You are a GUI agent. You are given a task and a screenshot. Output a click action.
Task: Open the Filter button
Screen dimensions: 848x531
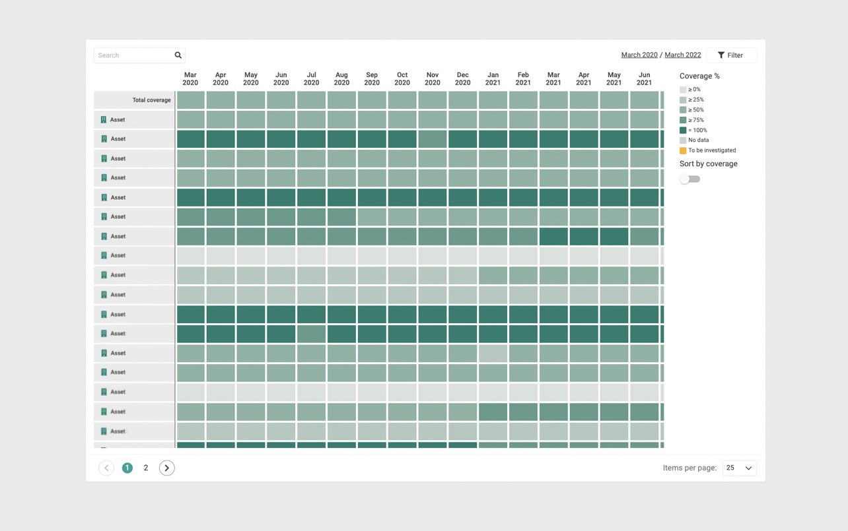pyautogui.click(x=731, y=55)
